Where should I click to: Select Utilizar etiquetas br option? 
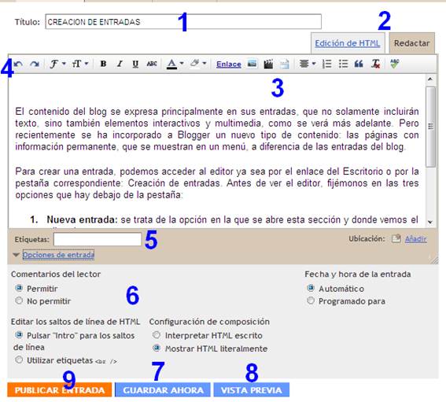(x=19, y=360)
